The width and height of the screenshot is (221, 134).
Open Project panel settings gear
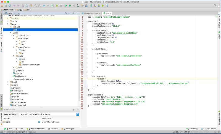click(74, 13)
